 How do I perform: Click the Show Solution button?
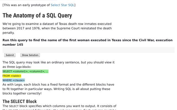pos(30,55)
